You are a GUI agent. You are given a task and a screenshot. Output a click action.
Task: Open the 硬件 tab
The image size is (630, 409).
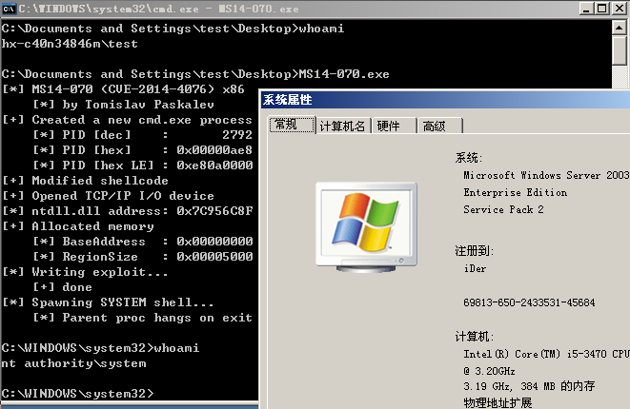pyautogui.click(x=394, y=127)
